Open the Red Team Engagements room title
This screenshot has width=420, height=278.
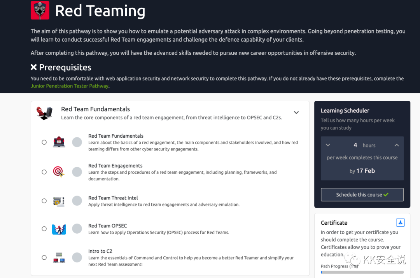point(115,166)
